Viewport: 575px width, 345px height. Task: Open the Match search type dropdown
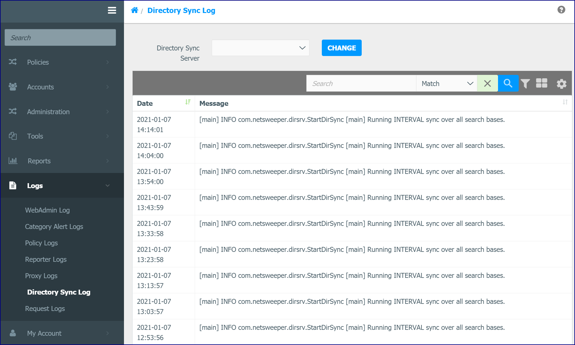click(447, 84)
